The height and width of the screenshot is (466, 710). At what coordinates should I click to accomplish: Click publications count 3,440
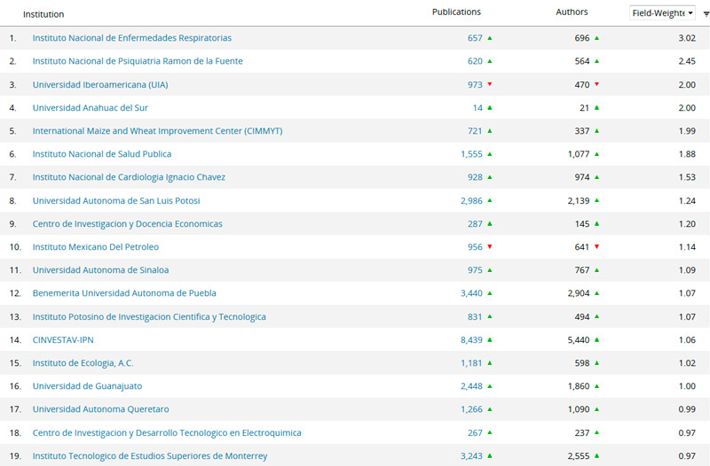[x=472, y=293]
